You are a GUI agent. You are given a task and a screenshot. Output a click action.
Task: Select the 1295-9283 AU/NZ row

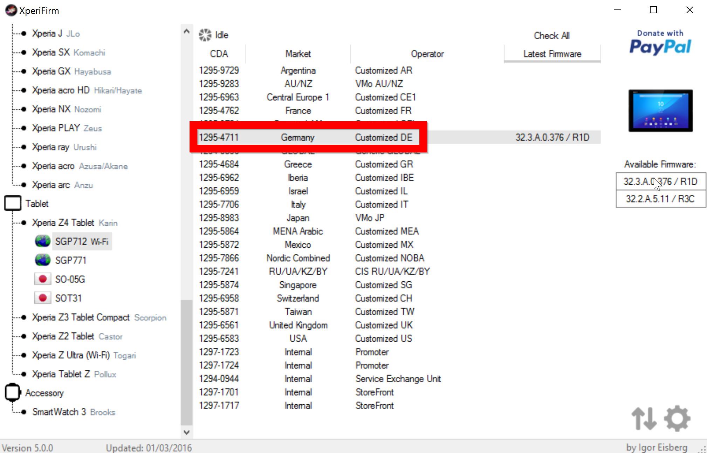(398, 84)
